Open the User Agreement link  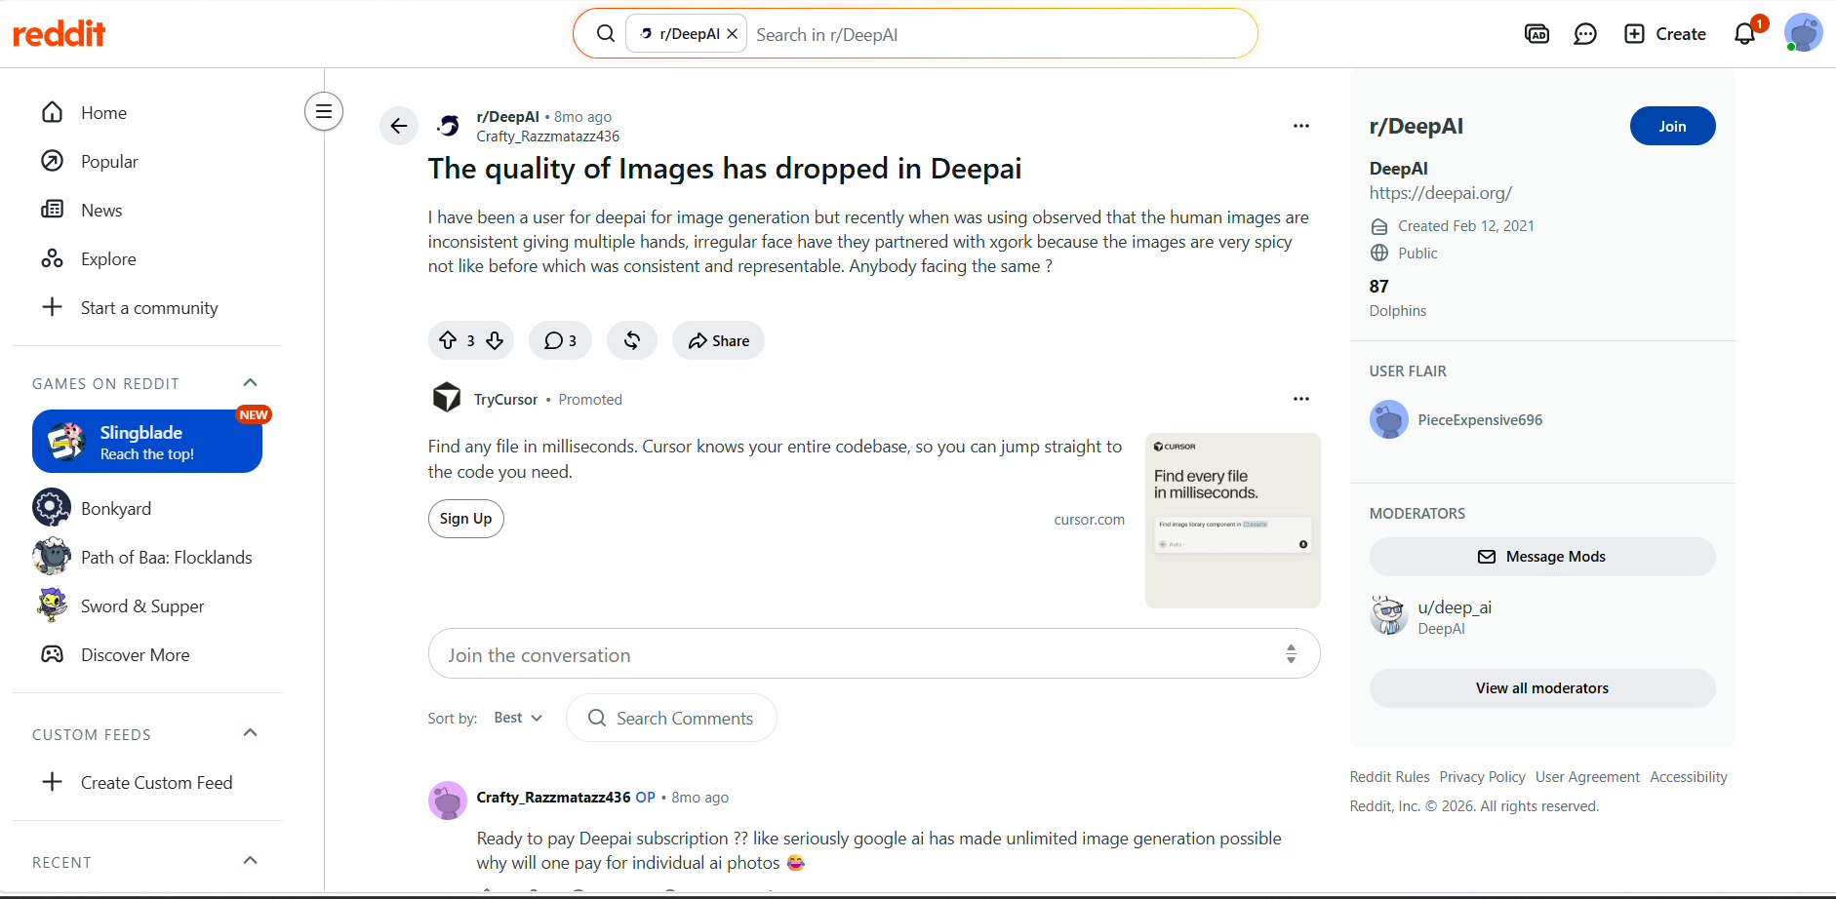click(x=1587, y=777)
